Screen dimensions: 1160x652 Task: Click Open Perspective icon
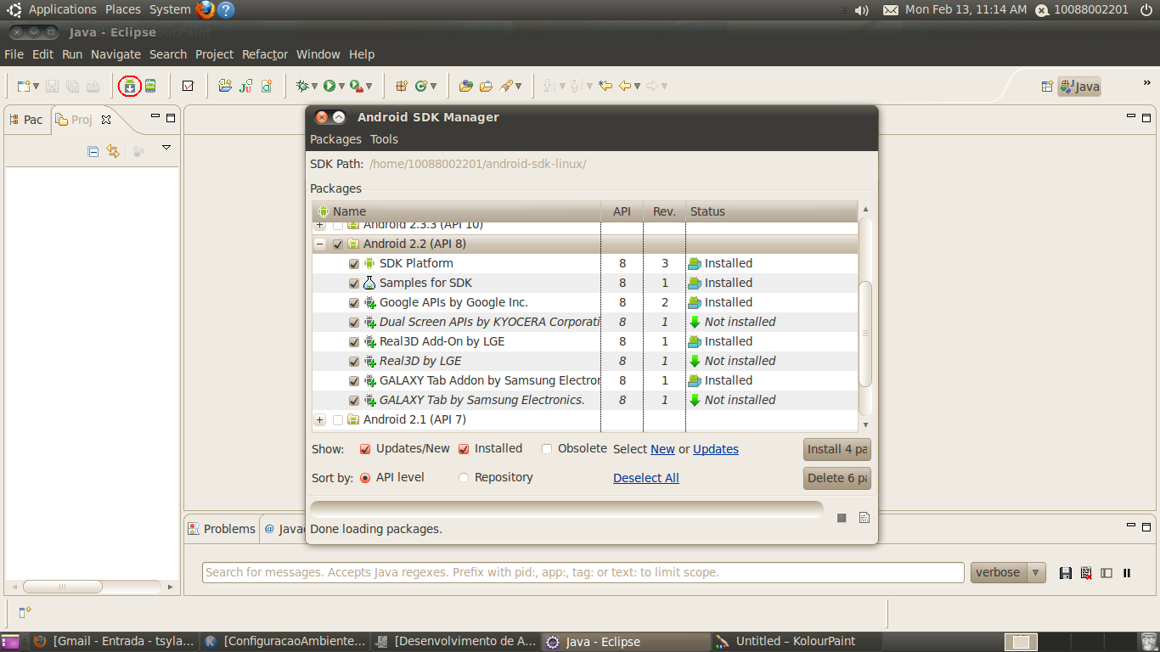[1047, 86]
